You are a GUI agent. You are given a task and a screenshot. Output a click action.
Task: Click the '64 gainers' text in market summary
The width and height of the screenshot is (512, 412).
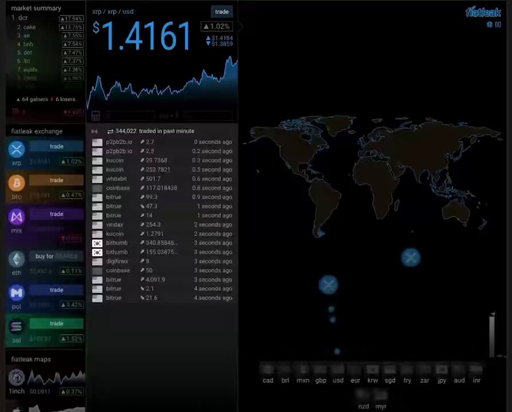35,99
